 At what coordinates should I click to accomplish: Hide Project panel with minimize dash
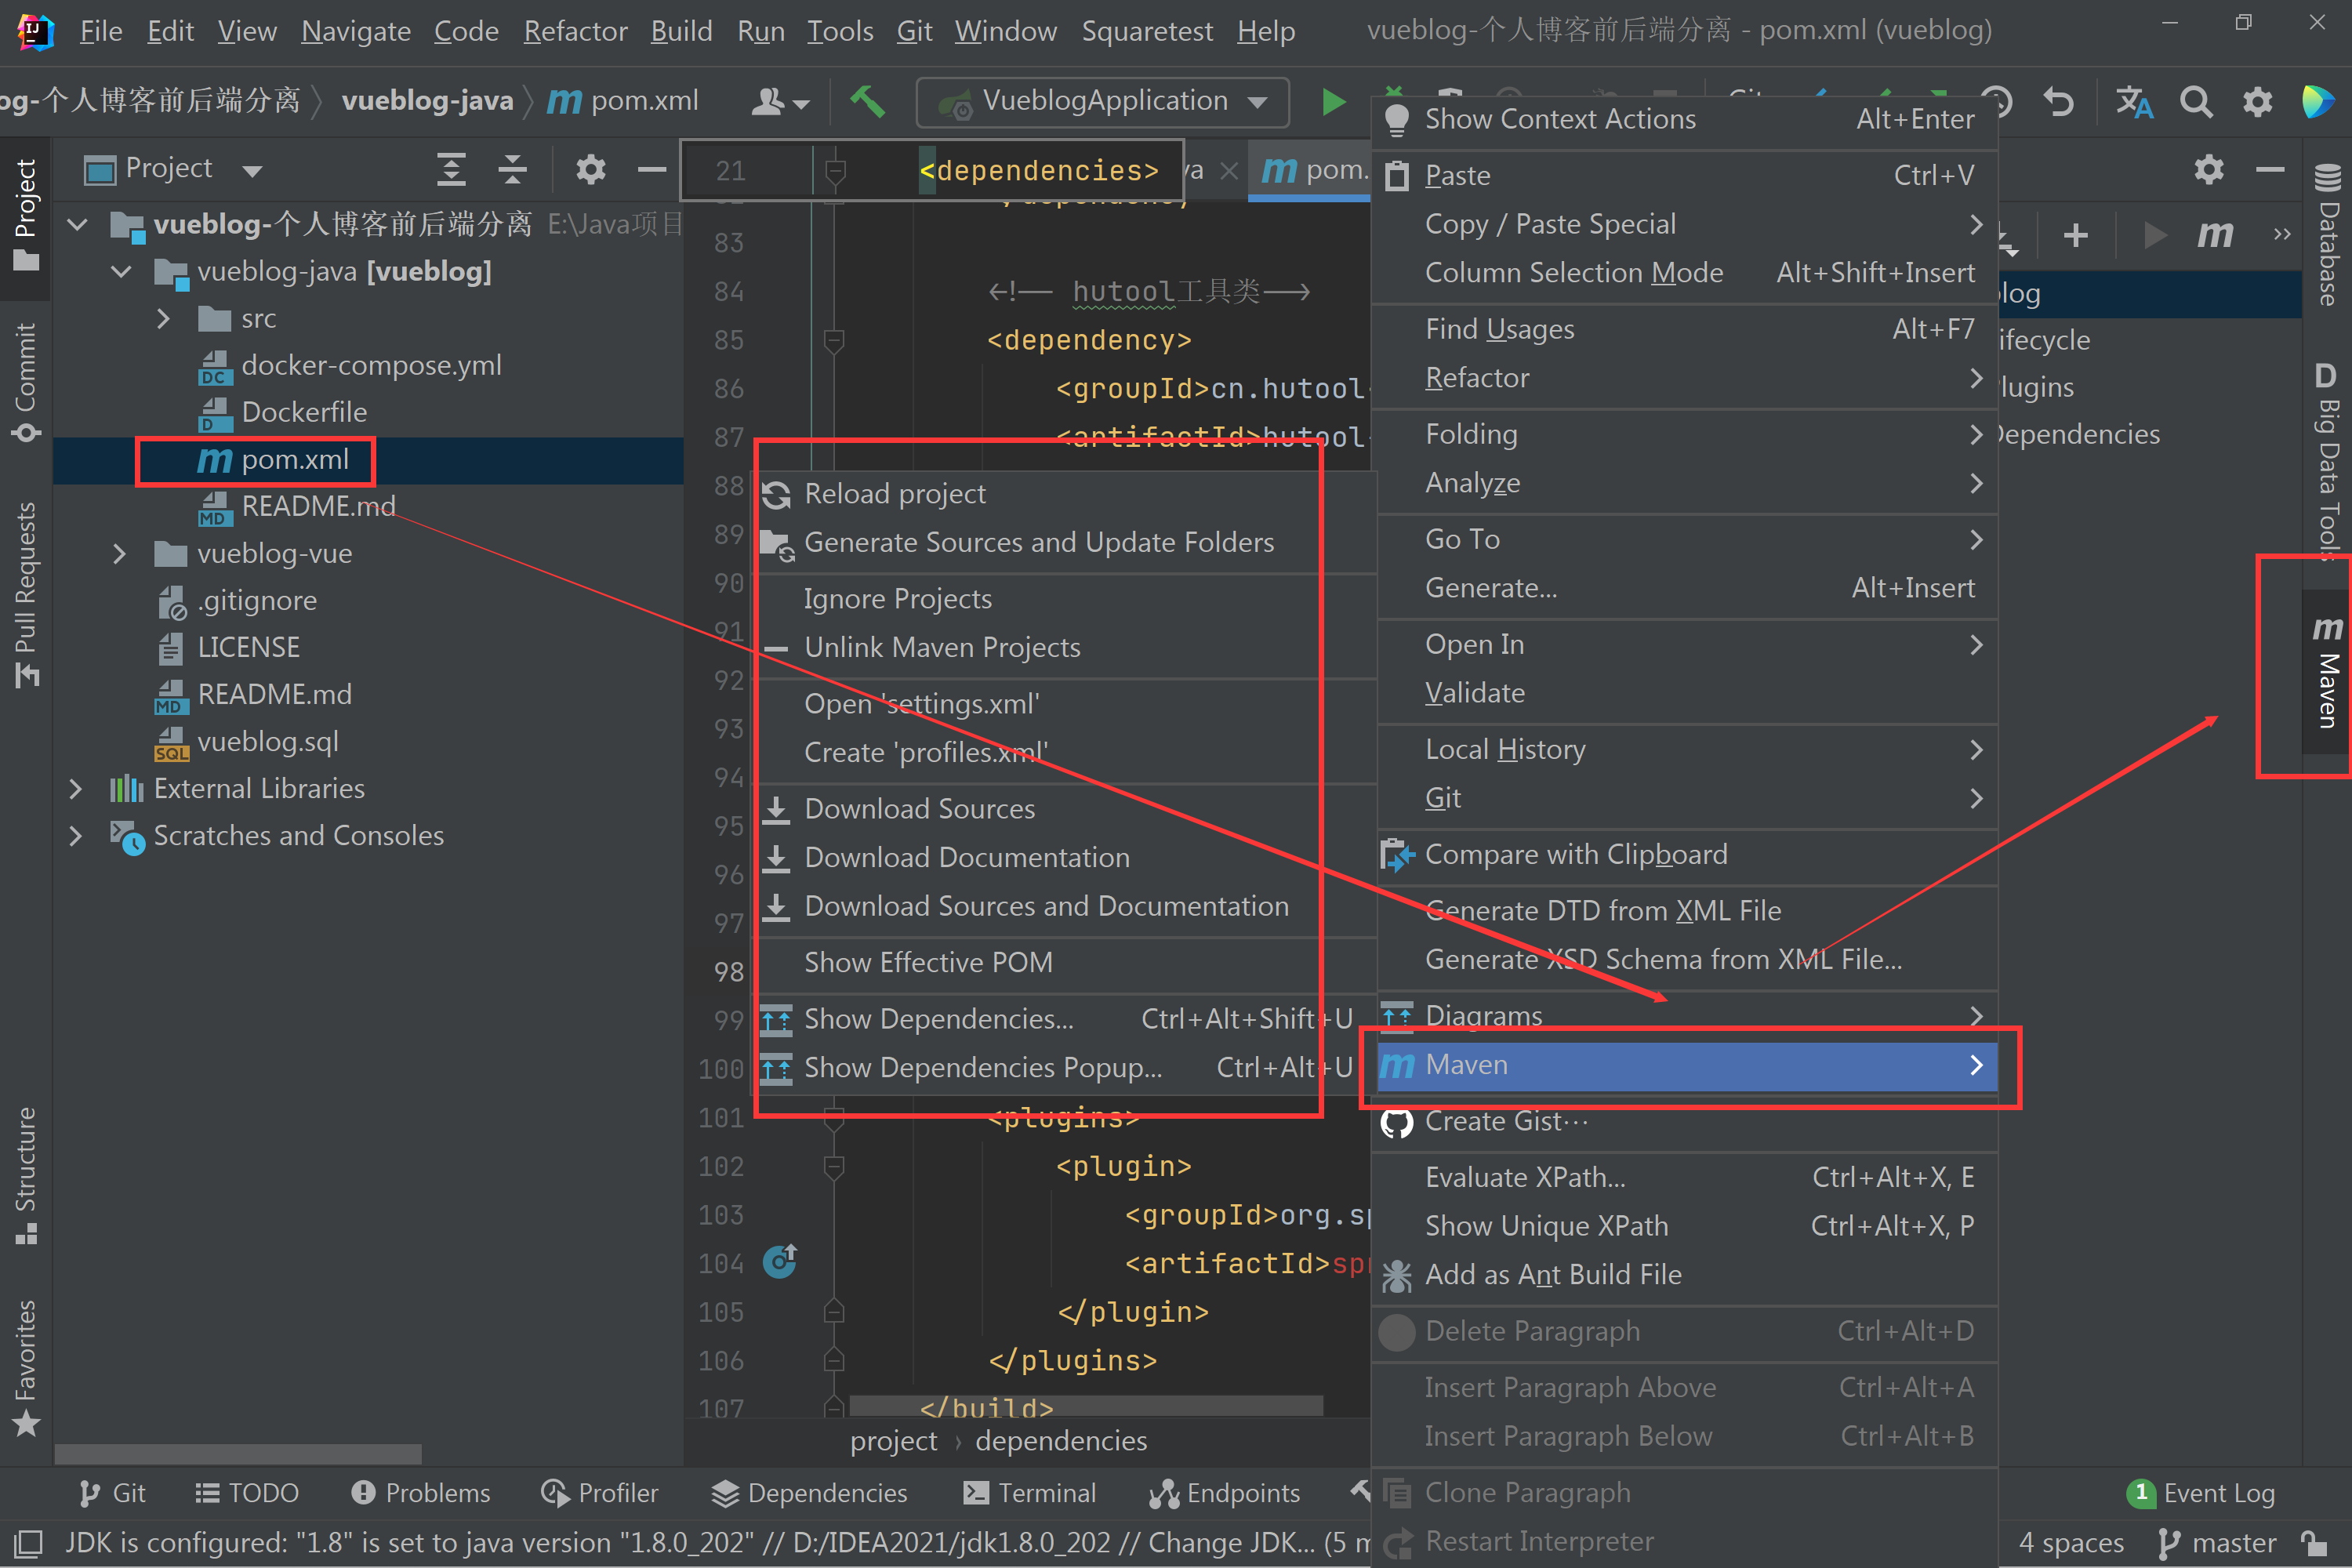(652, 170)
